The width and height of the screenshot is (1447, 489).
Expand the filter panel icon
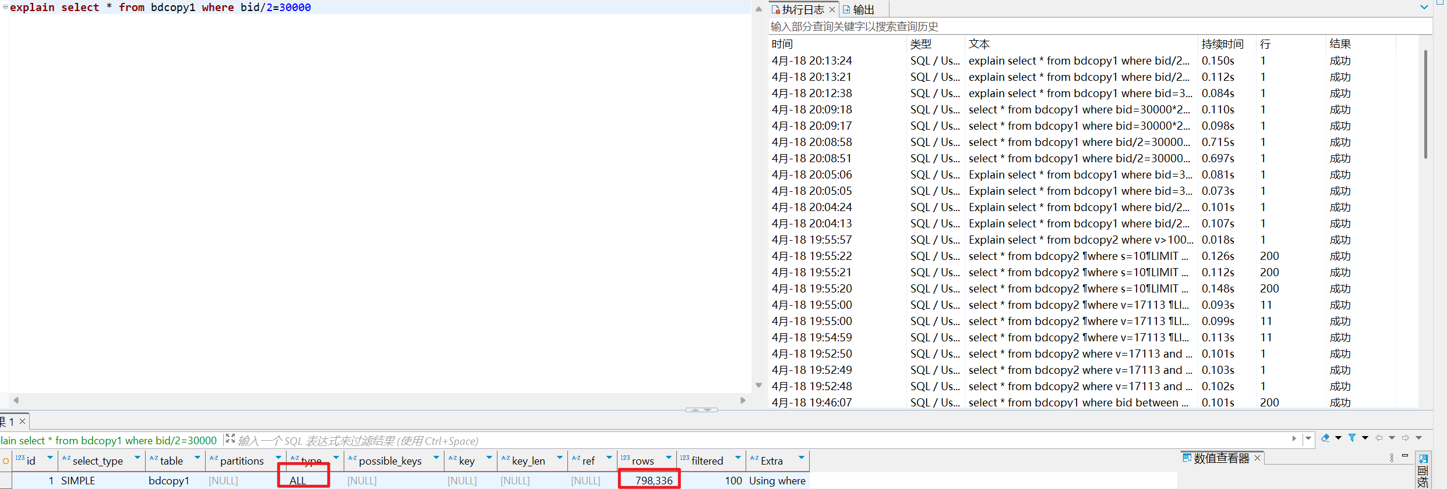[x=230, y=439]
